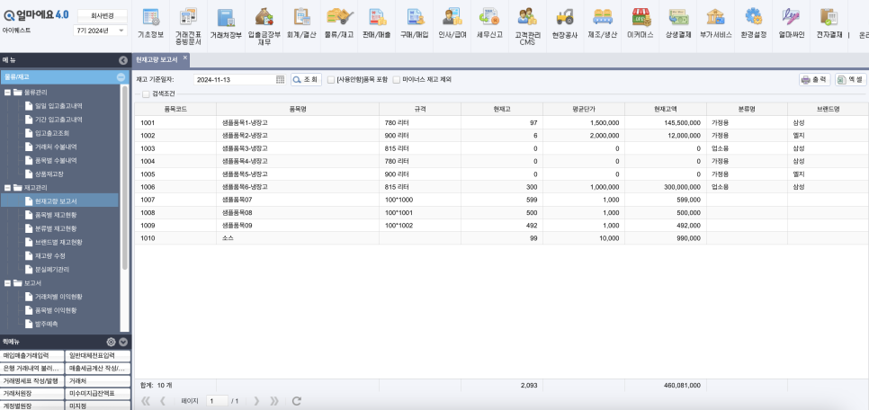Image resolution: width=869 pixels, height=410 pixels.
Task: Collapse the quick menu panel chevron
Action: pyautogui.click(x=123, y=342)
